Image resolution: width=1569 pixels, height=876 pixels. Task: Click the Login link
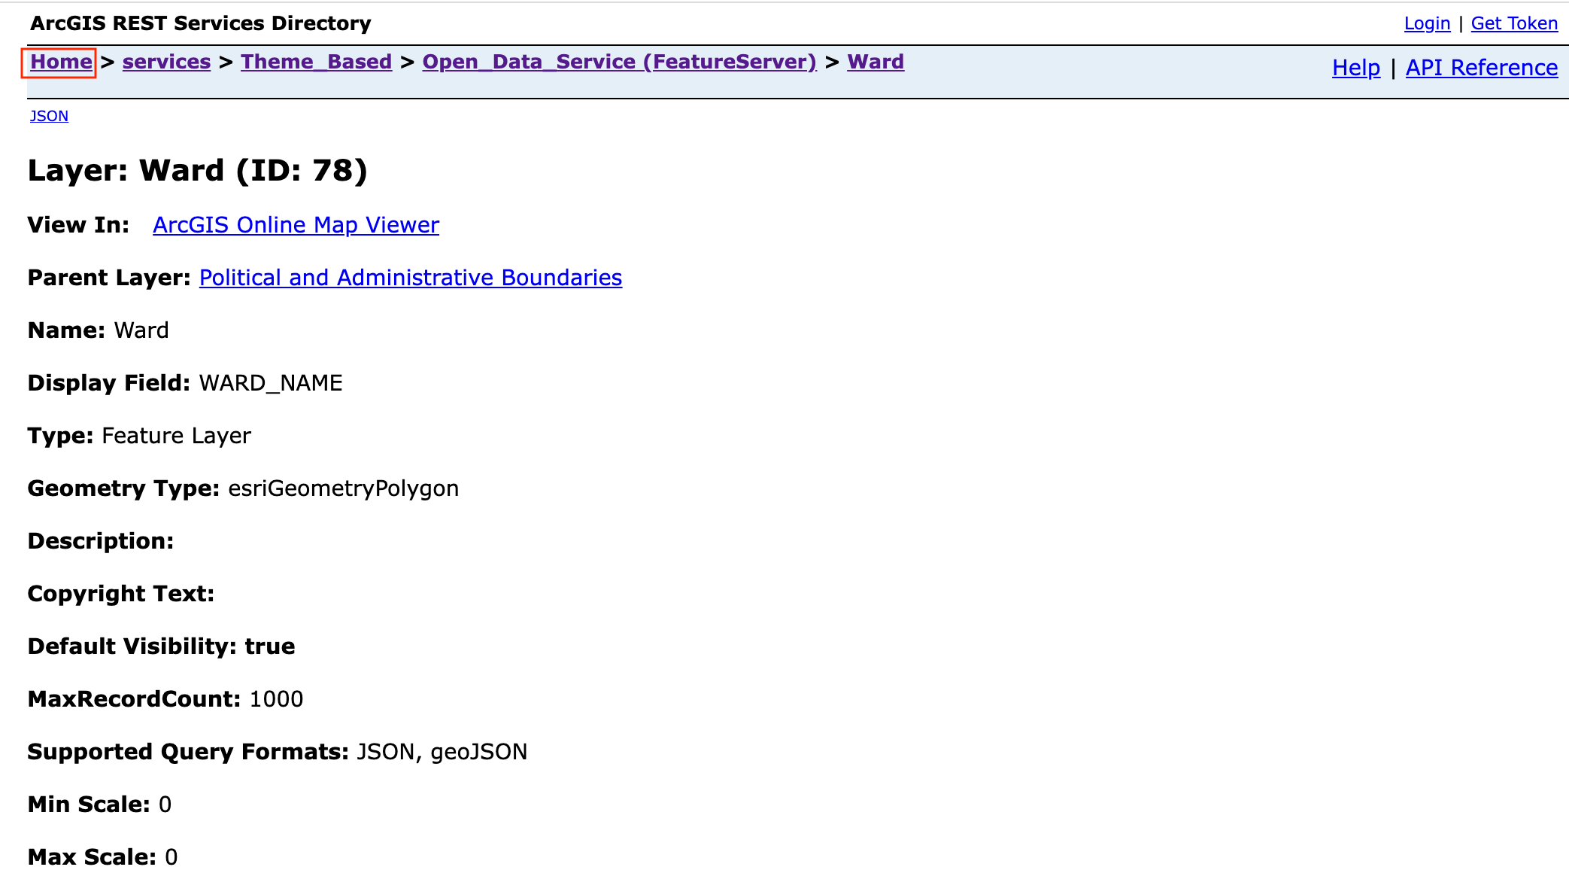click(x=1427, y=23)
